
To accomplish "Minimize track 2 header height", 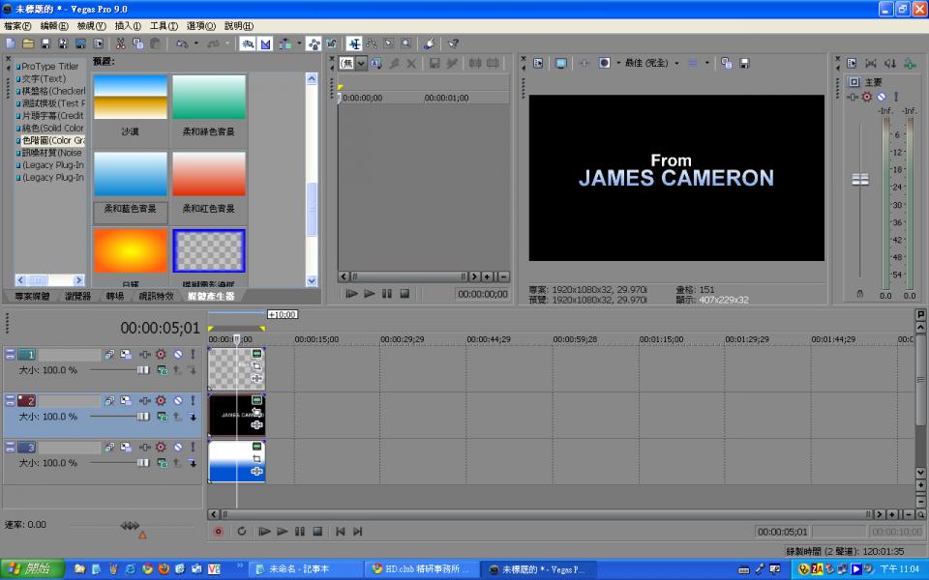I will point(10,400).
